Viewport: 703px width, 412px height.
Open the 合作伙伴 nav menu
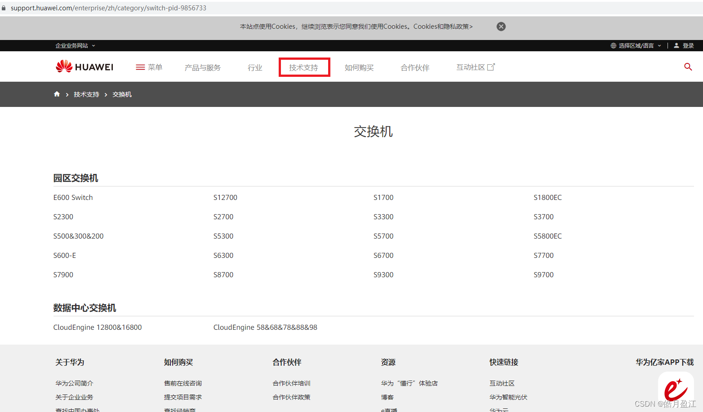415,67
